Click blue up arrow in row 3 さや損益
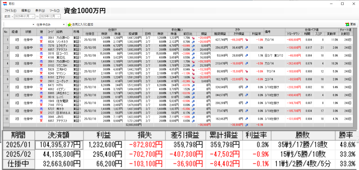This screenshot has width=359, height=170. (246, 55)
